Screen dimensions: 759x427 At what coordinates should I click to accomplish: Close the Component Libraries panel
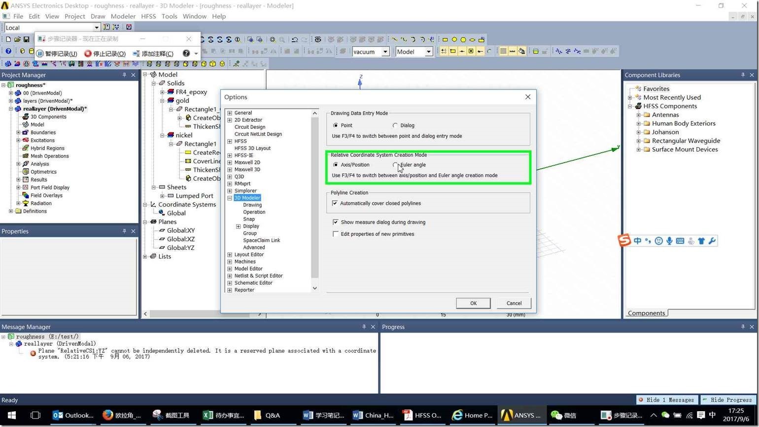[x=752, y=75]
